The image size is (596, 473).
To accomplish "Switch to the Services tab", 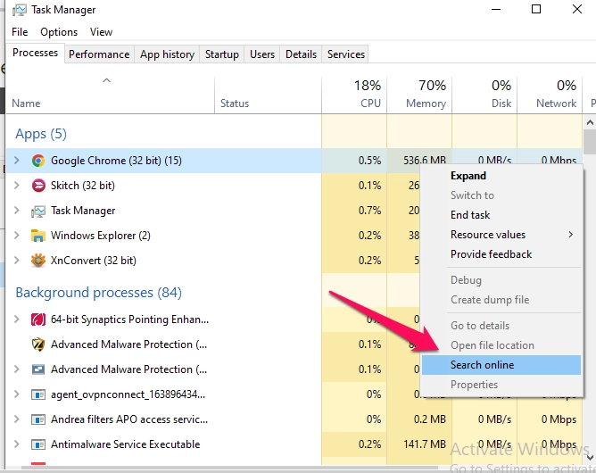I will click(x=346, y=54).
